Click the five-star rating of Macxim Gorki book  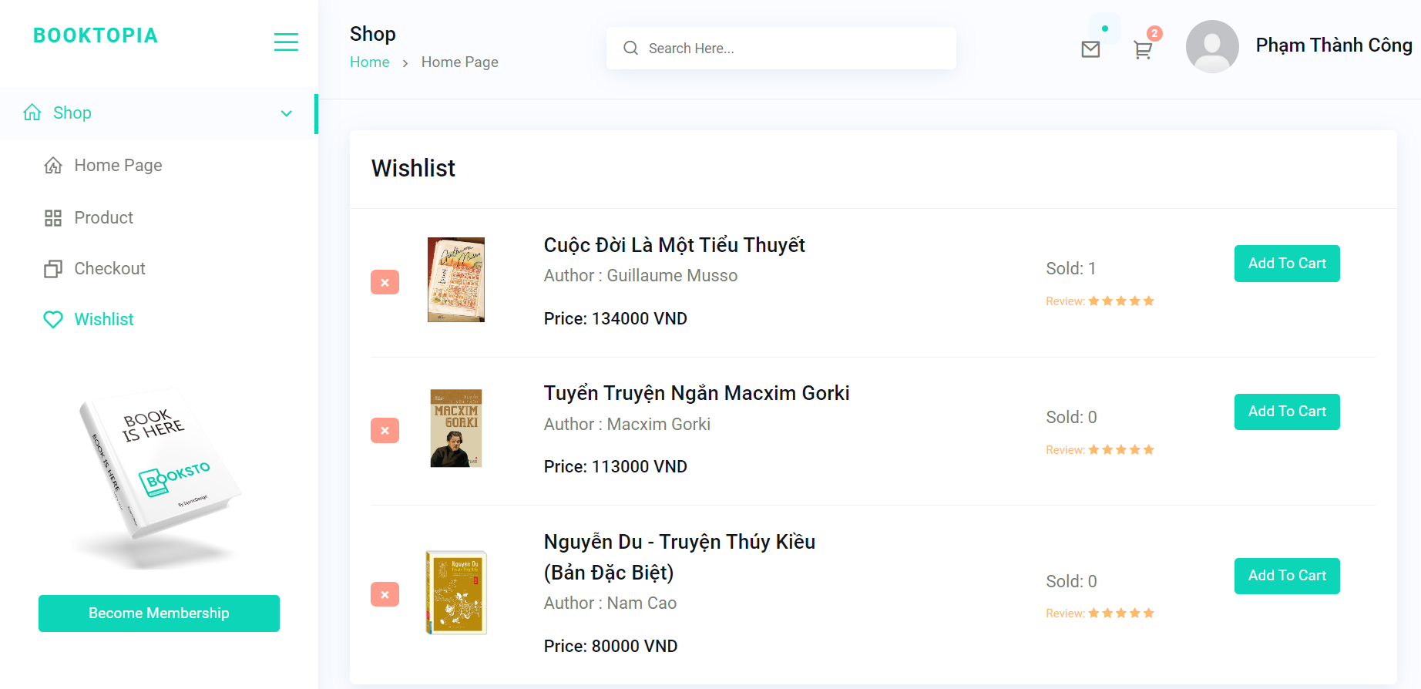[1121, 449]
